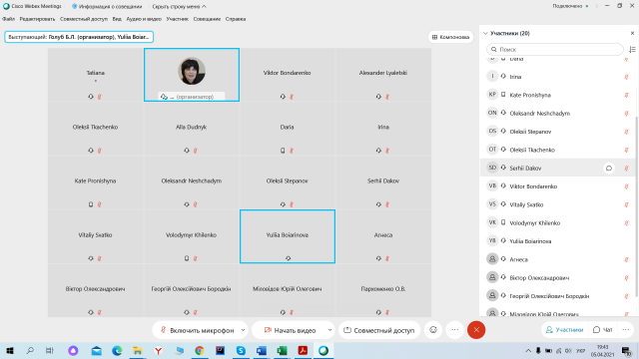Click muted mic icon on Volodymyr Khilenko tile

click(196, 258)
